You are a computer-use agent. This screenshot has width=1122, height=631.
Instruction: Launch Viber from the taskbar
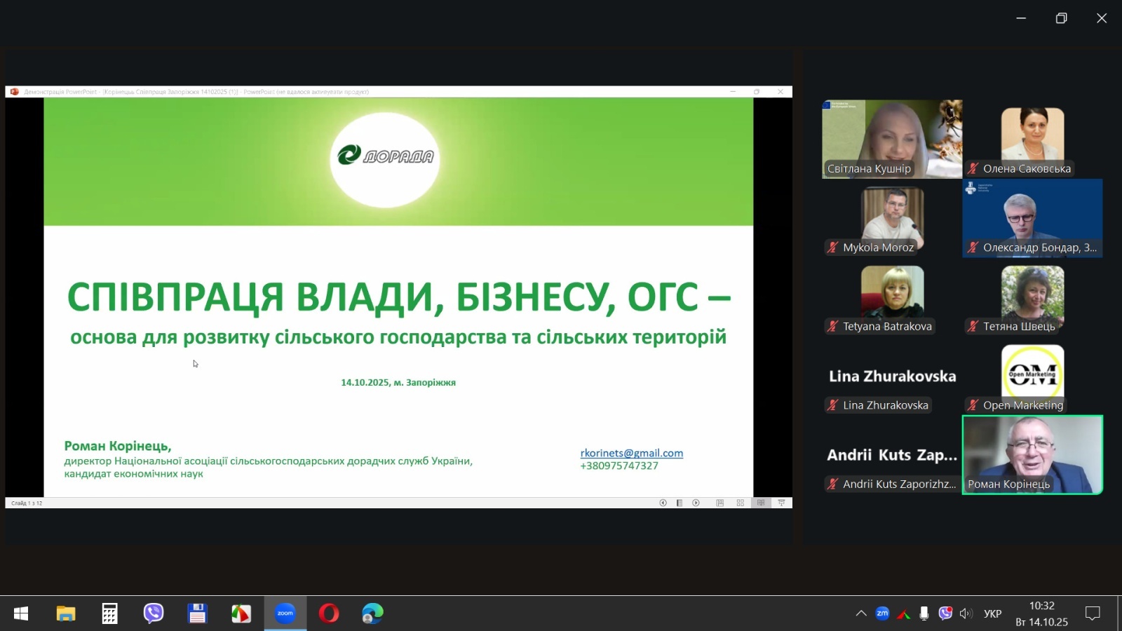click(154, 613)
